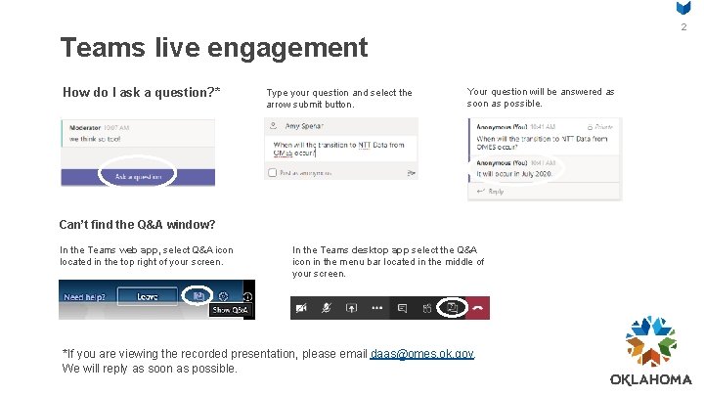
Task: Open the more actions ellipsis menu
Action: click(377, 308)
